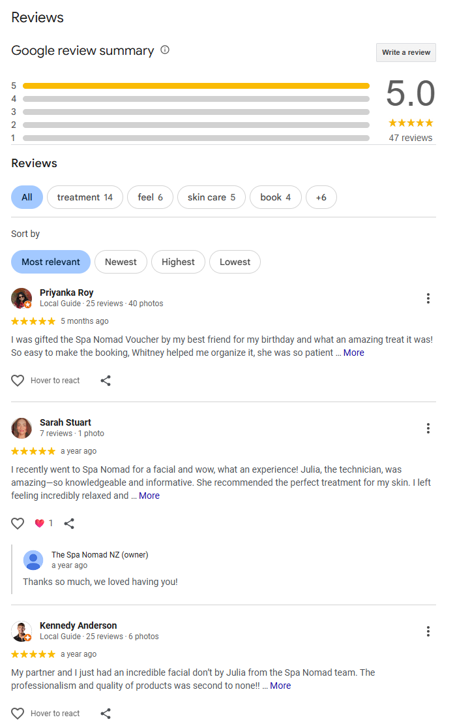Expand Sarah Stuart's full review text
Viewport: 470px width, 726px height.
click(x=149, y=496)
